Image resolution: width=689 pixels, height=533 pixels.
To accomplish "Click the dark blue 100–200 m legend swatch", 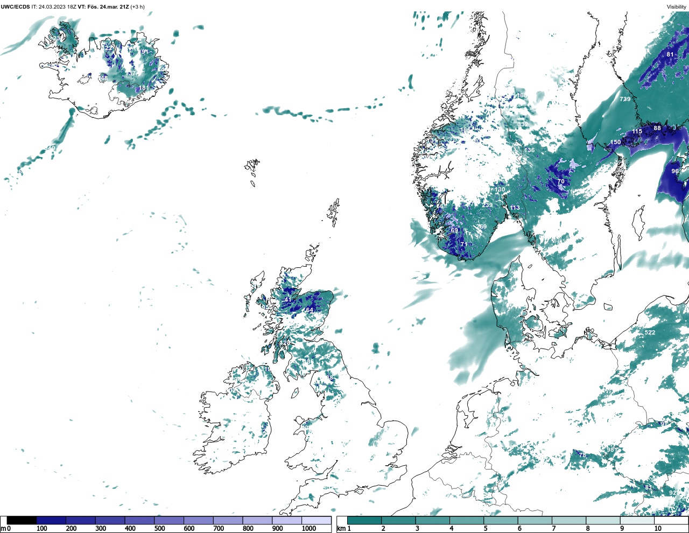I will click(51, 521).
